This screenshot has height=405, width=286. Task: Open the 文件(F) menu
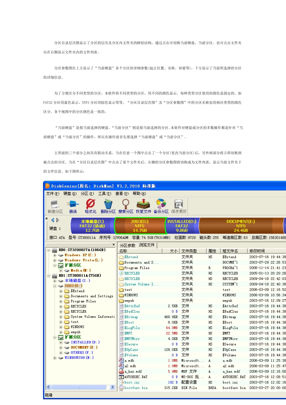(x=53, y=194)
